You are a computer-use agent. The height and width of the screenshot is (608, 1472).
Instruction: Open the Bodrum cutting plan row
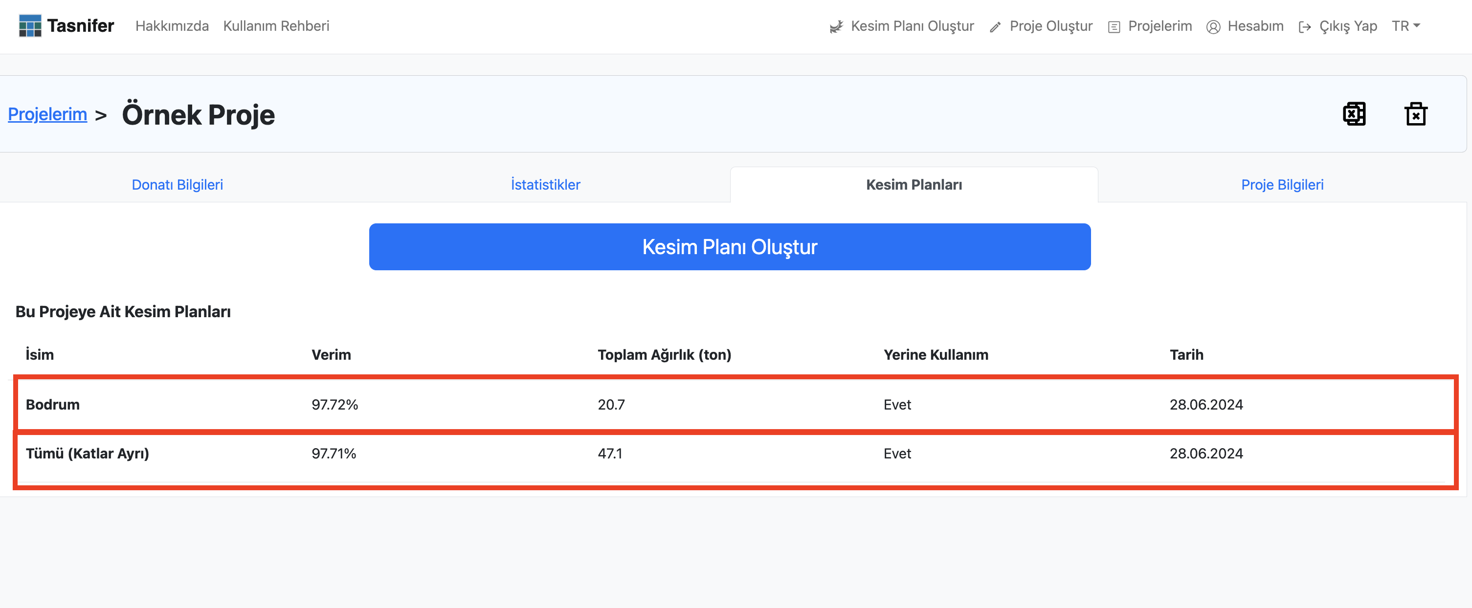point(736,404)
